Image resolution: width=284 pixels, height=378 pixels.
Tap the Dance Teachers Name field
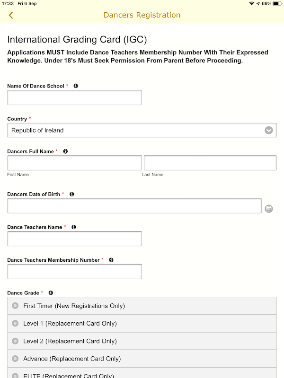coord(74,239)
